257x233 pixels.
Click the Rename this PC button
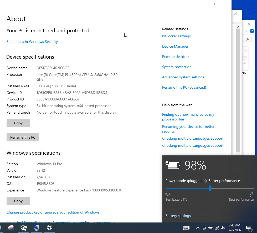coord(23,137)
